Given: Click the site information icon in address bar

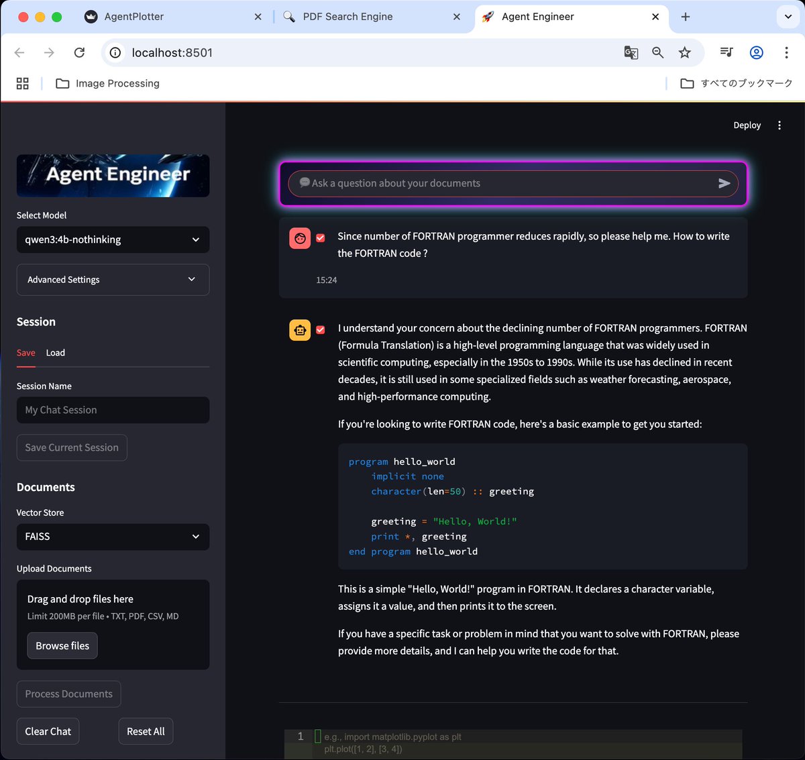Looking at the screenshot, I should 115,52.
